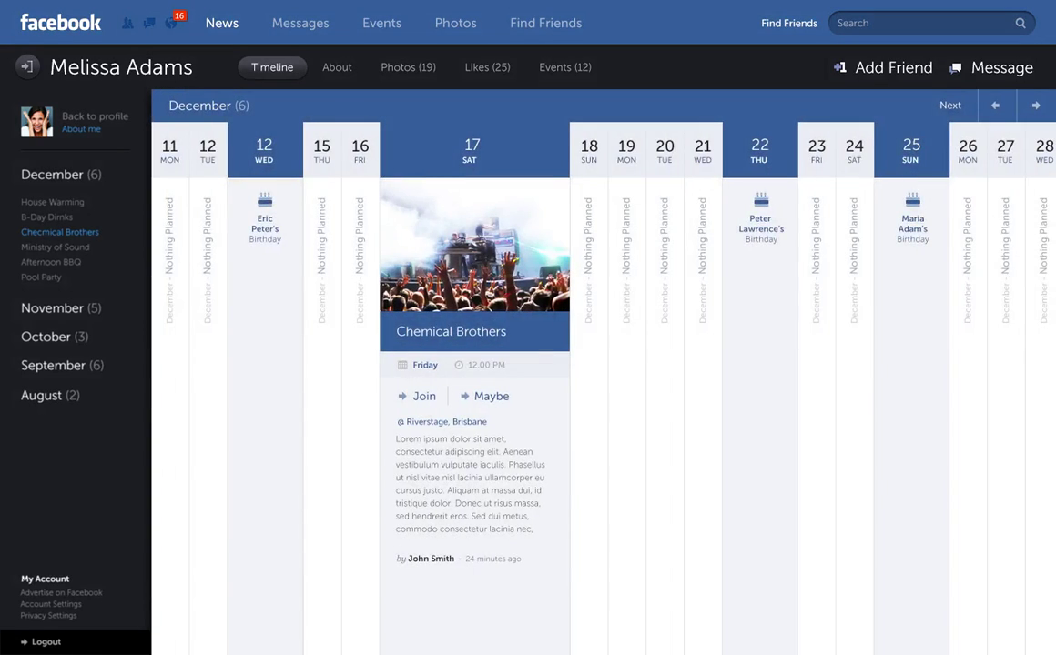Open the chat messages icon in header
Screen dimensions: 1056x655
click(x=148, y=24)
